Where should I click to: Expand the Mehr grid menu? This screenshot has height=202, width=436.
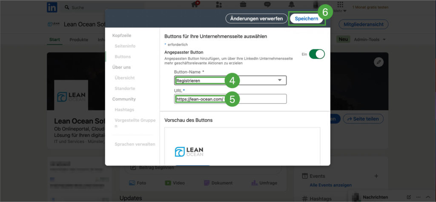coord(340,6)
